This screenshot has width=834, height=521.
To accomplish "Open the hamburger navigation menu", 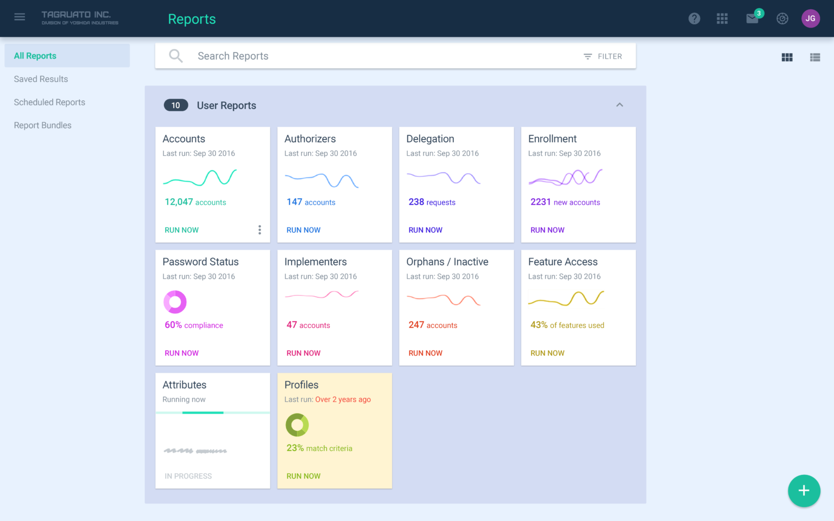I will tap(20, 17).
